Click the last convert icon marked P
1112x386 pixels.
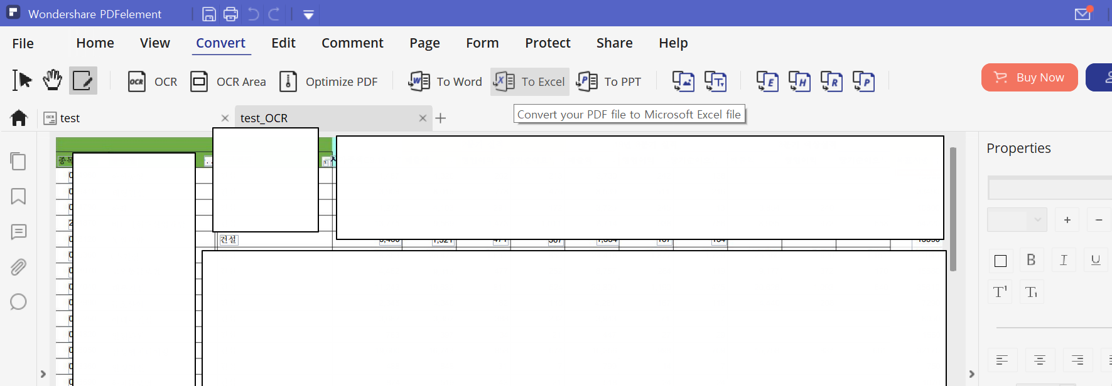click(x=863, y=81)
